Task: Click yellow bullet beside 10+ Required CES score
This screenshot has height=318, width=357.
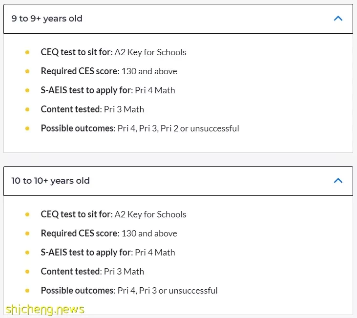Action: (x=27, y=233)
